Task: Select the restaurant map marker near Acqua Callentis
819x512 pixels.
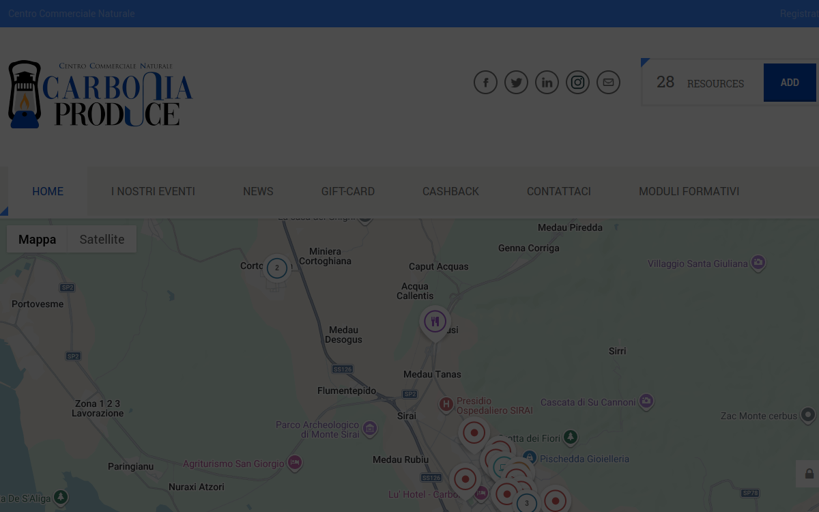Action: point(435,322)
